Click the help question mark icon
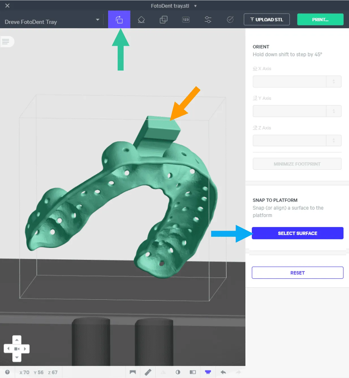349x378 pixels. (7, 372)
